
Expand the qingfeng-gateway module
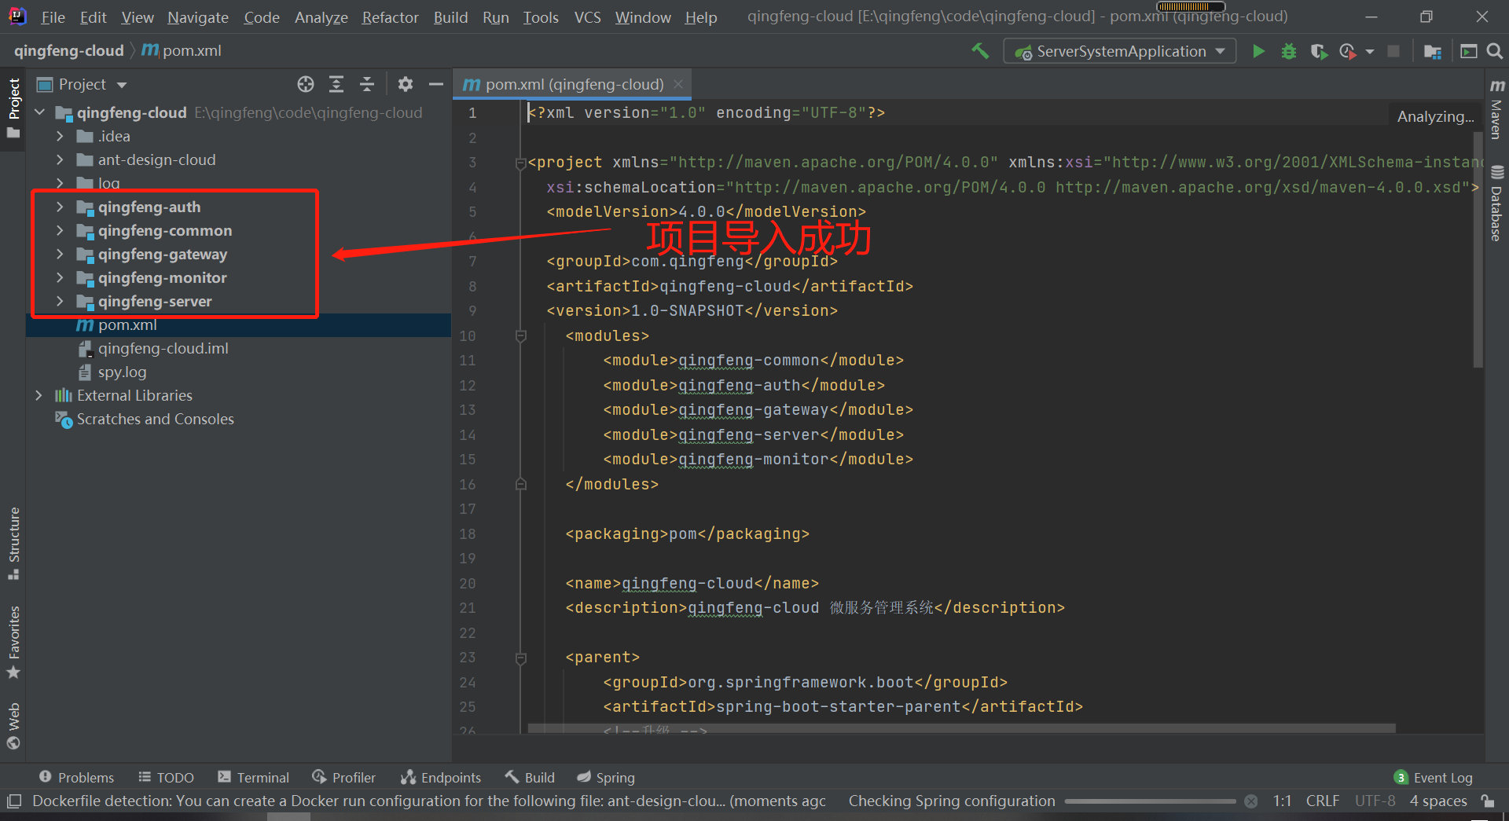pos(60,254)
